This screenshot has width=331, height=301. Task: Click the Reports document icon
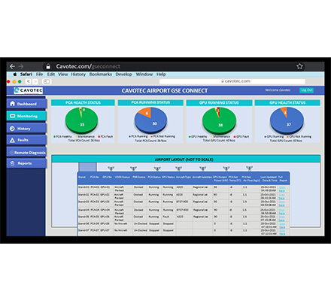[12, 163]
